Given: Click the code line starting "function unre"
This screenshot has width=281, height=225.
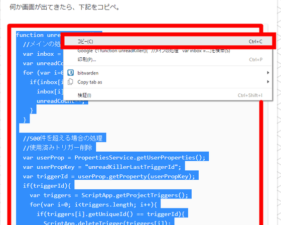Looking at the screenshot, I should click(38, 35).
